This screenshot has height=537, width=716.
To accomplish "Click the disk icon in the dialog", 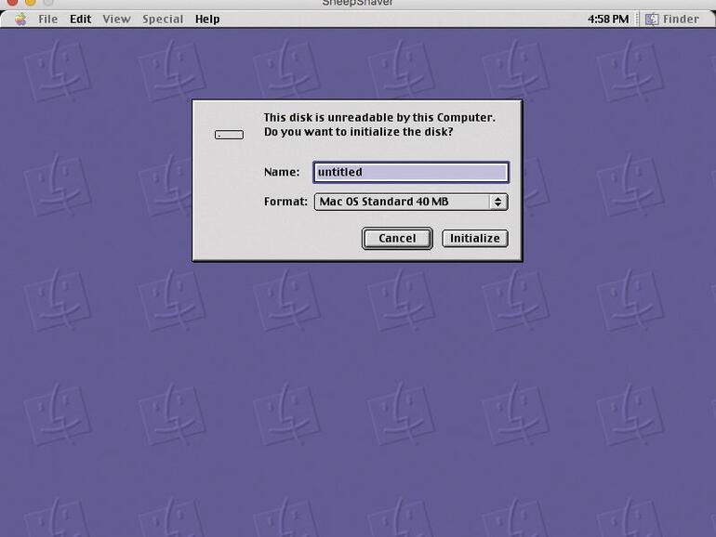I will pos(230,135).
